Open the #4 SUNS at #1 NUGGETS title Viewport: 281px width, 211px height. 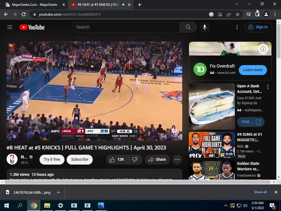[249, 137]
